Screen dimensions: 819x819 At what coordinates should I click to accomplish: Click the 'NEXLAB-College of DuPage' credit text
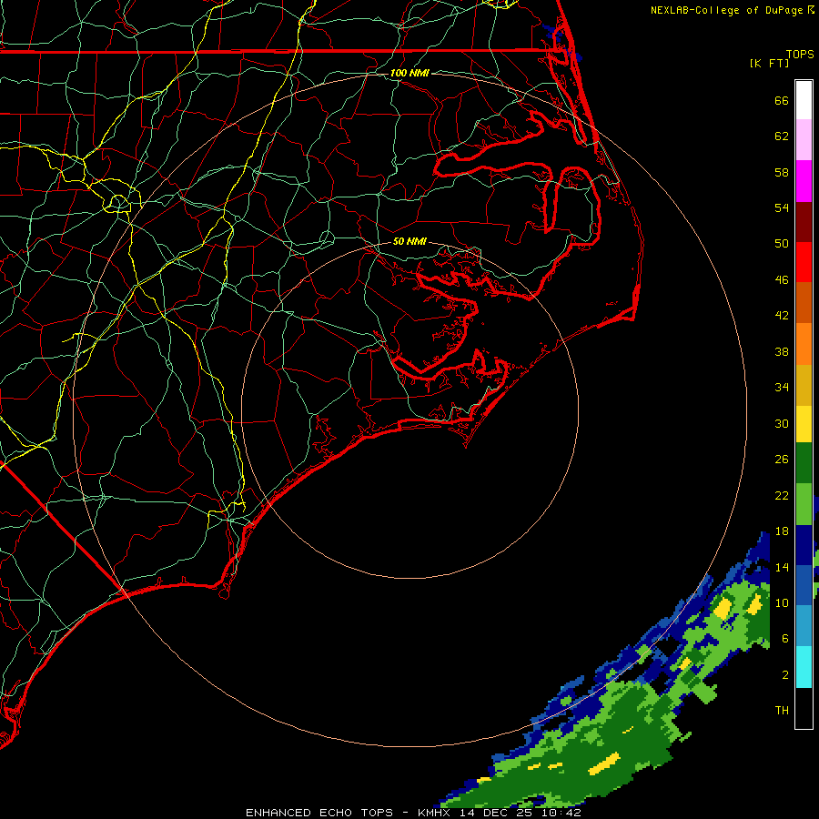tap(726, 10)
